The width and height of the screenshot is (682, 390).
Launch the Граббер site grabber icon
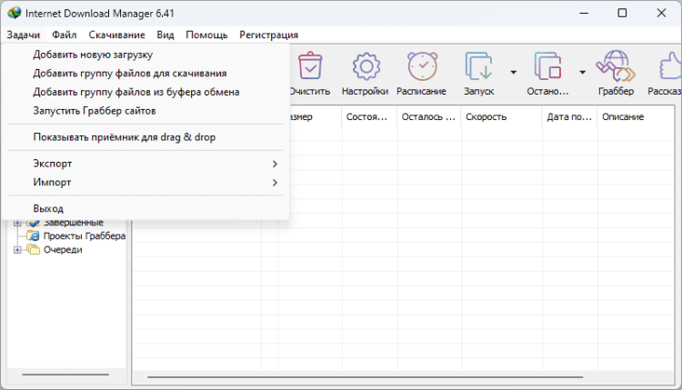616,66
